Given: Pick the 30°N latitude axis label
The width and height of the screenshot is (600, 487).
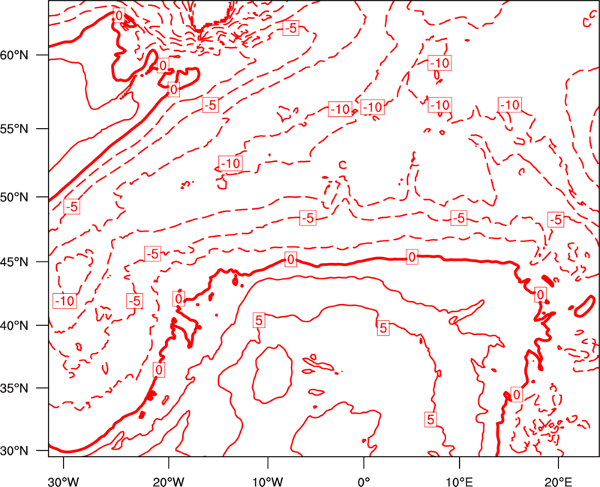Looking at the screenshot, I should pos(14,451).
